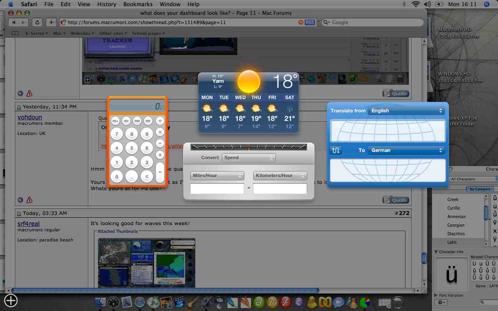This screenshot has width=498, height=311.
Task: Click Safari add bookmark plus button
Action: pos(51,22)
